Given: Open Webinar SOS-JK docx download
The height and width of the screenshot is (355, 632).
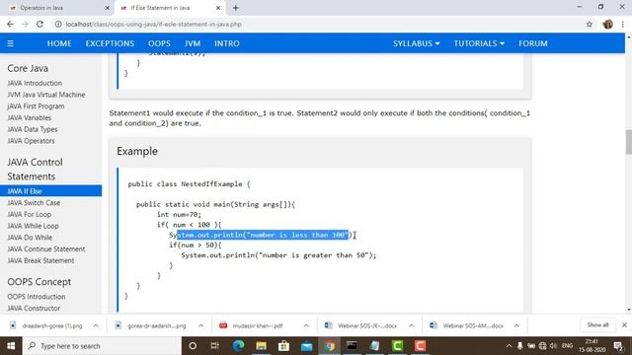Looking at the screenshot, I should (x=362, y=325).
